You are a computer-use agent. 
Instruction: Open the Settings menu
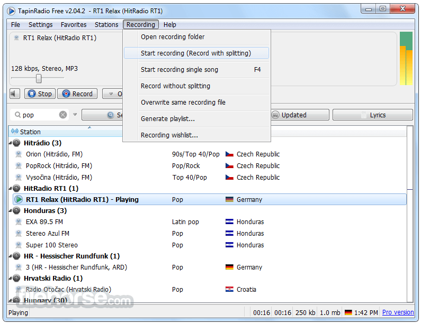click(41, 25)
